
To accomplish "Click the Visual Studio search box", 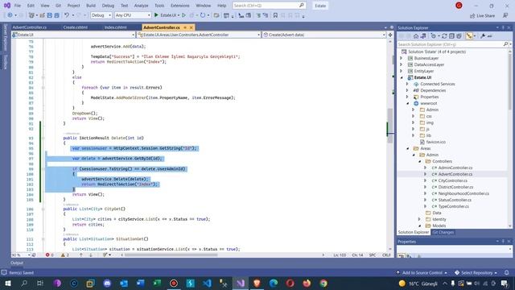I will (269, 6).
